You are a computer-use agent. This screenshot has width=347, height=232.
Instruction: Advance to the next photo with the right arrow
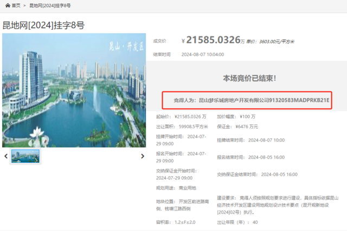click(143, 156)
